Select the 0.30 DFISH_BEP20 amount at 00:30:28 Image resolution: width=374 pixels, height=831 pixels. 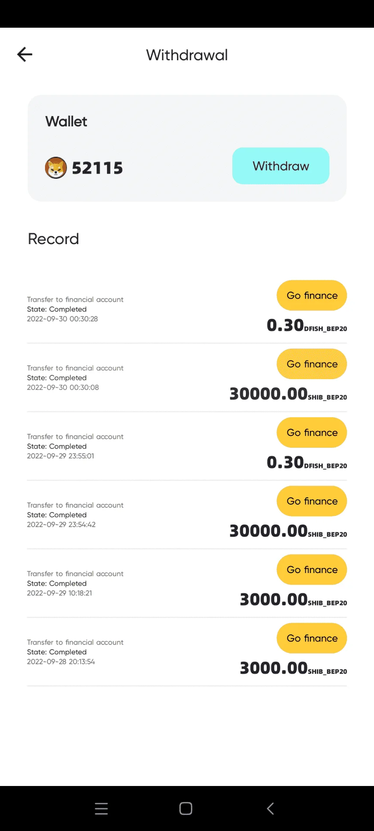(x=307, y=325)
